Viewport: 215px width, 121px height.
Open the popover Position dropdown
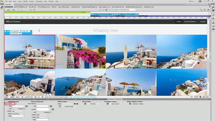pos(42,115)
